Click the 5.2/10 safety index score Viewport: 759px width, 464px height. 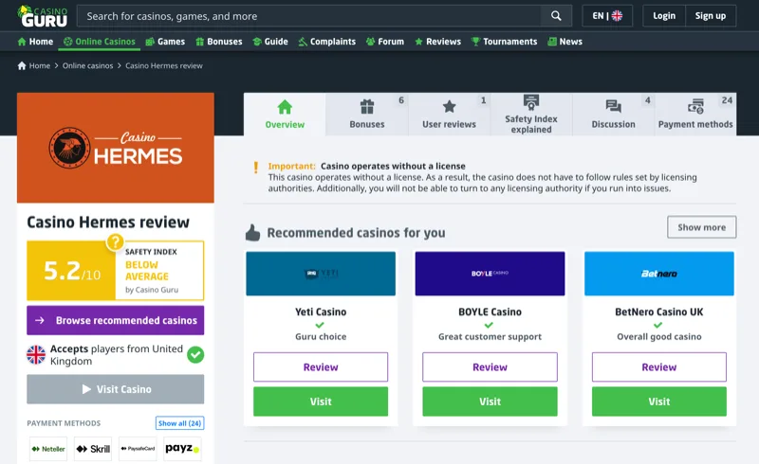point(72,271)
